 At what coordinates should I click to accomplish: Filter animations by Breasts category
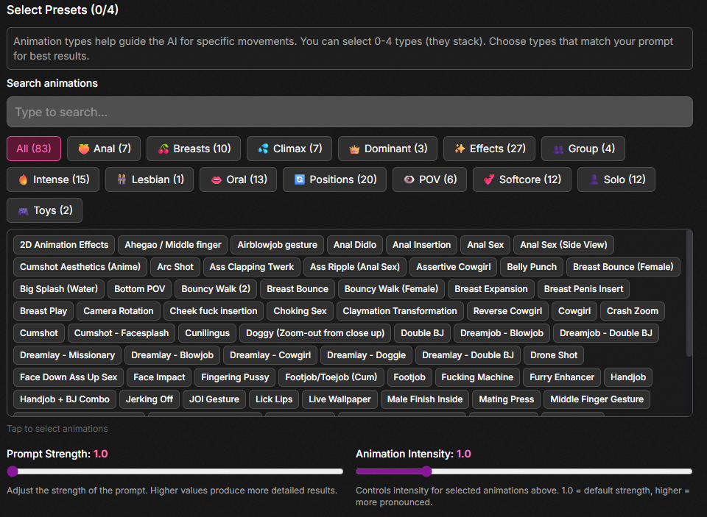coord(193,149)
